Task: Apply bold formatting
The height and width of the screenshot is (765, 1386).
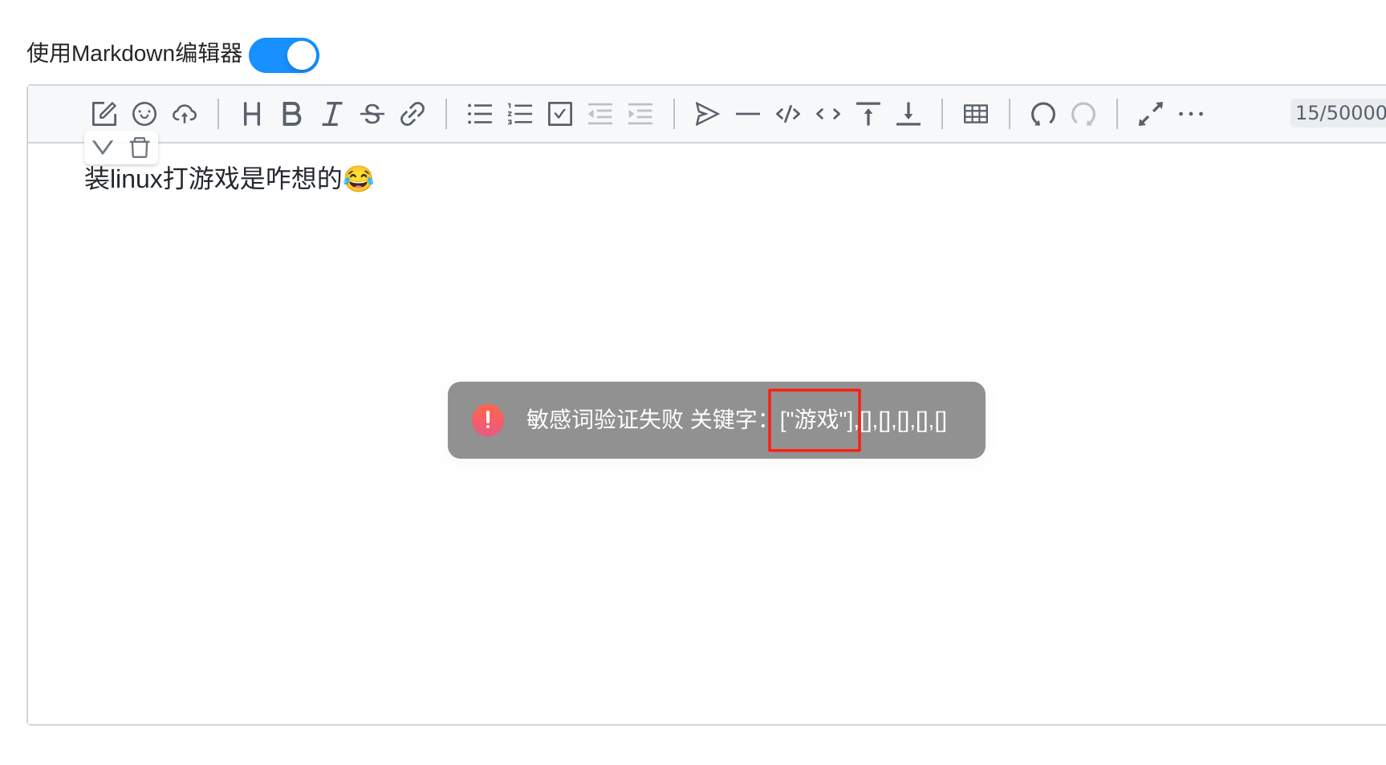Action: point(292,114)
